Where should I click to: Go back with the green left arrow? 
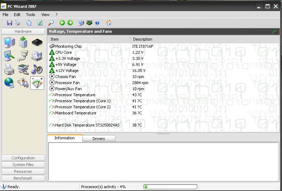(x=62, y=23)
